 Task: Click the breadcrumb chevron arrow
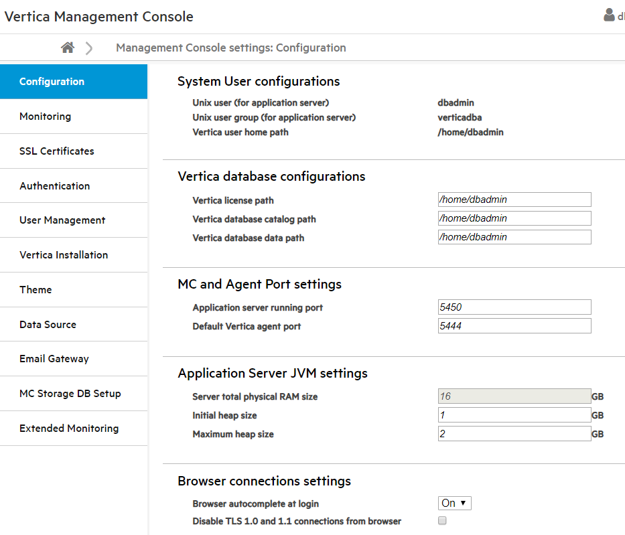click(89, 48)
